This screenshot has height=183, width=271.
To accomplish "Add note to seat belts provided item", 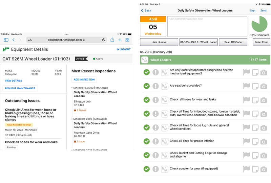I will point(255,86).
